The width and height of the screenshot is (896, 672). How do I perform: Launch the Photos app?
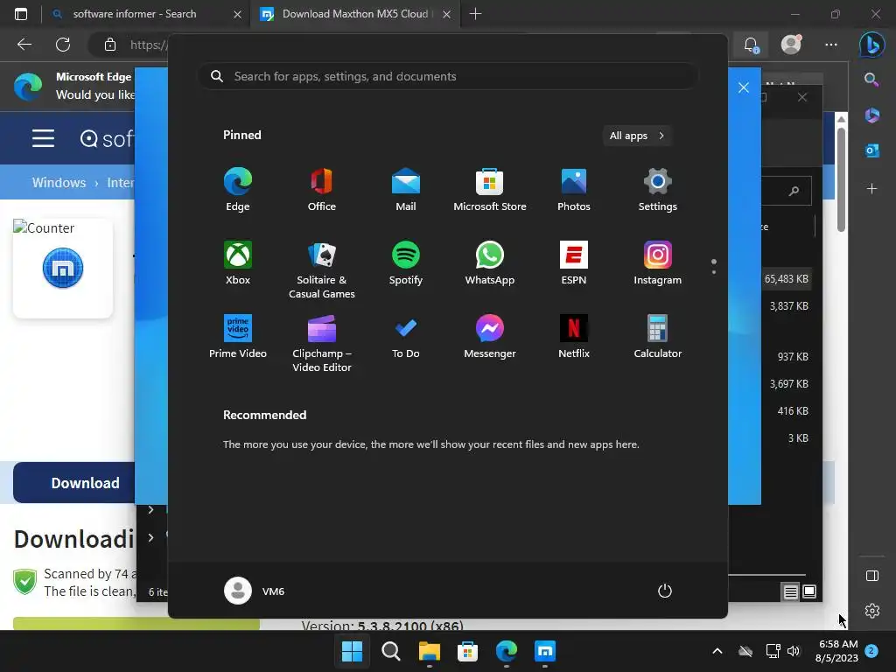click(x=574, y=190)
